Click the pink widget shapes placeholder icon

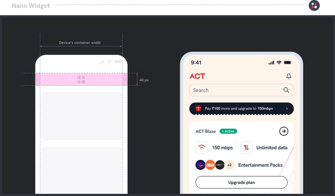point(81,80)
